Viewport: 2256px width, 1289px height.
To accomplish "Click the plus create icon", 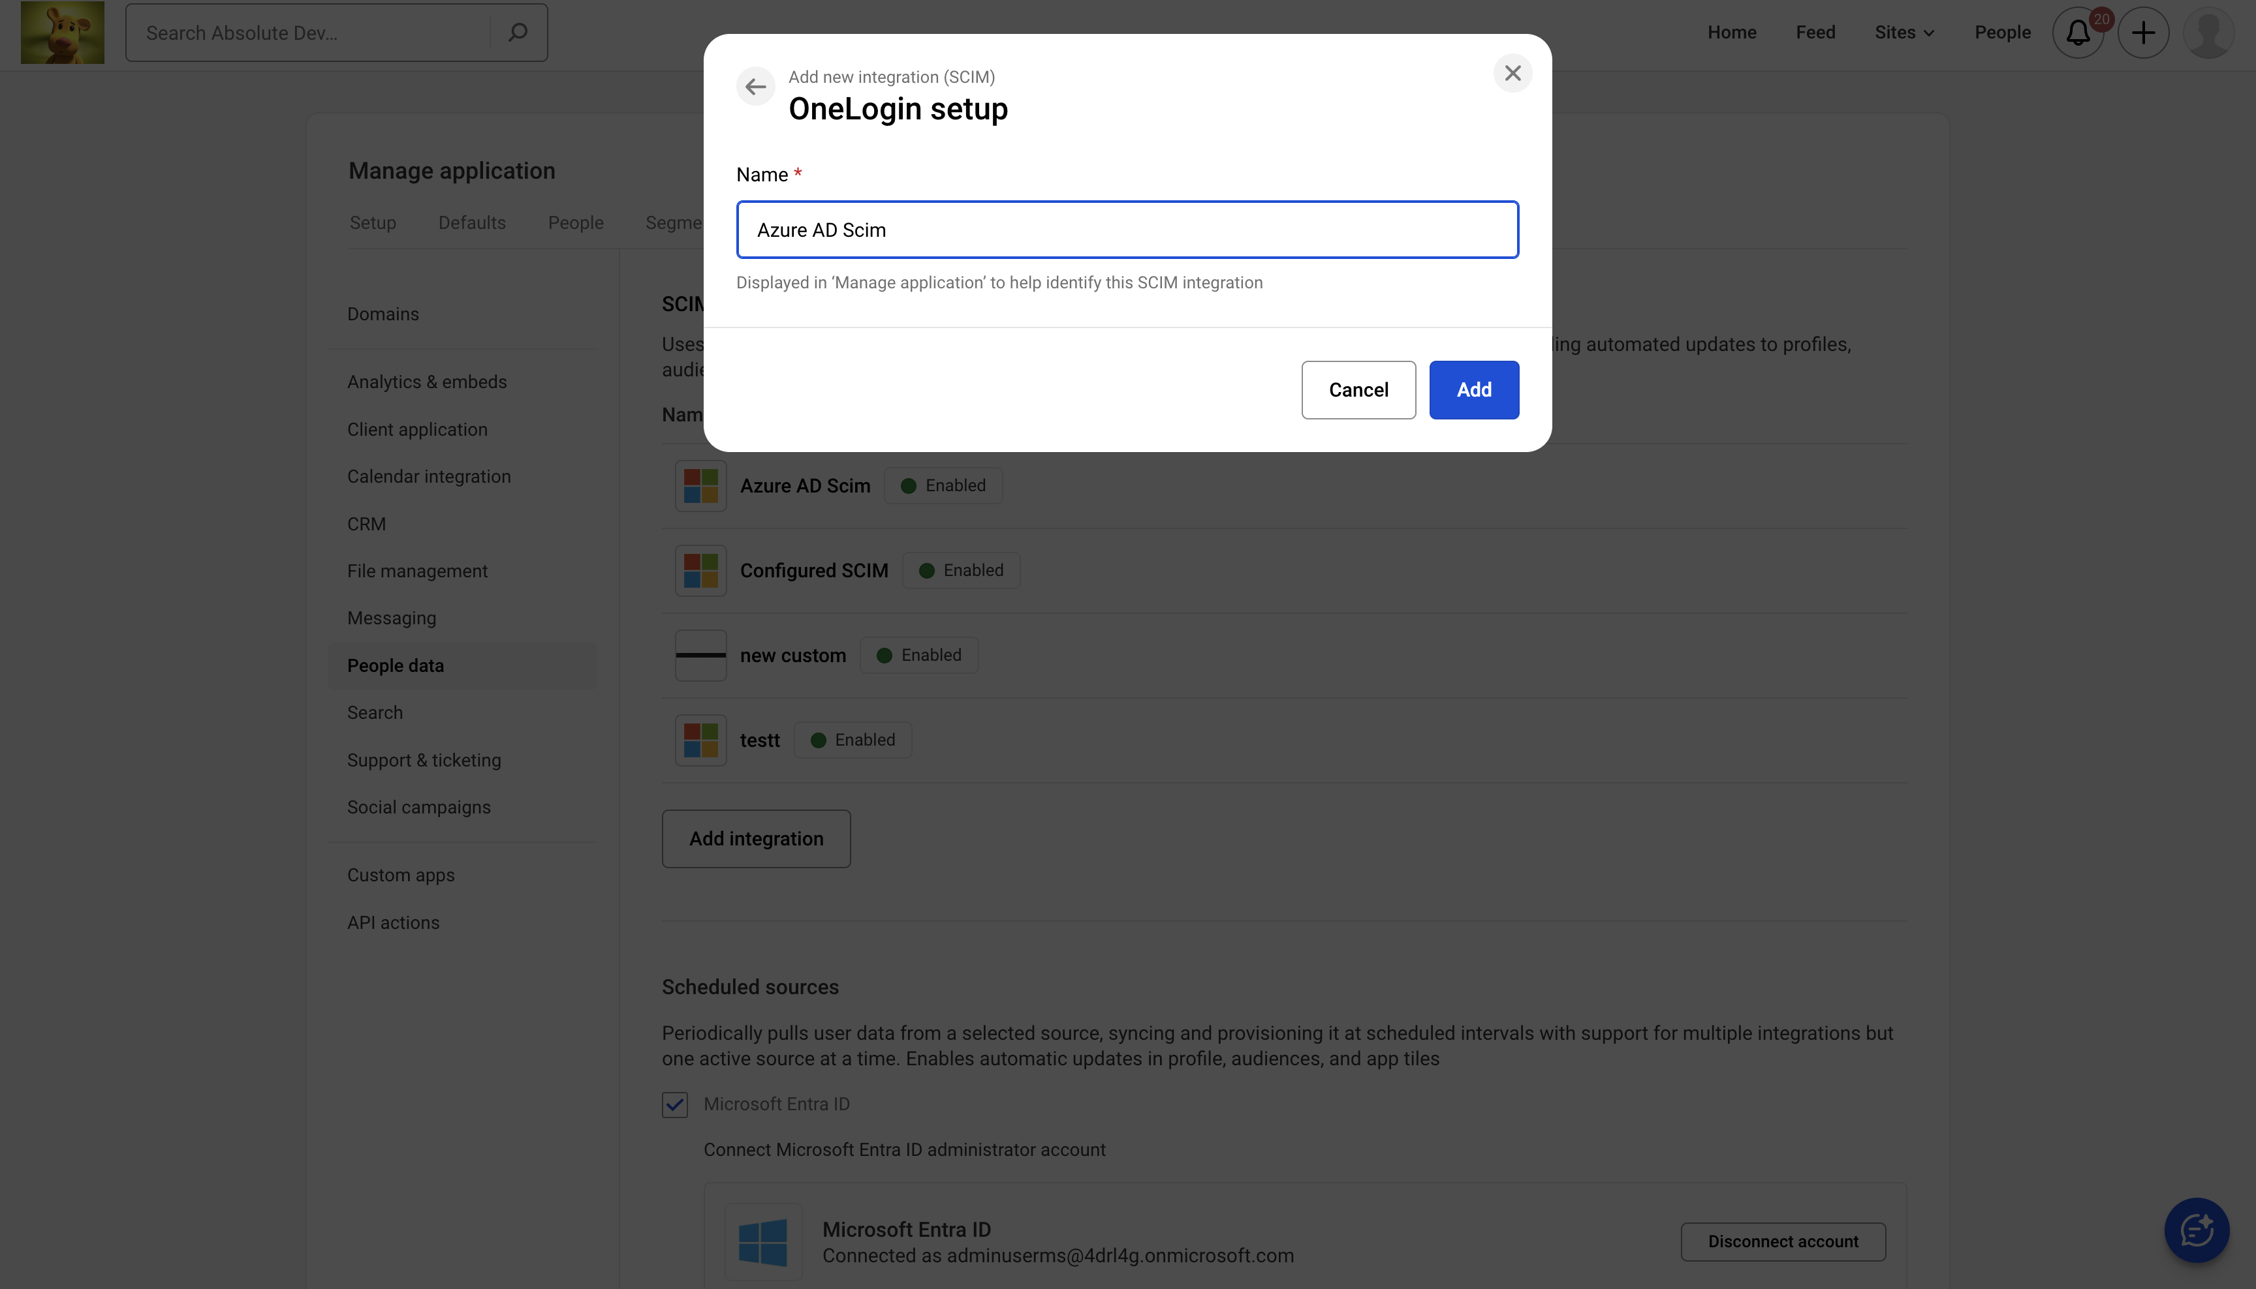I will pyautogui.click(x=2142, y=33).
